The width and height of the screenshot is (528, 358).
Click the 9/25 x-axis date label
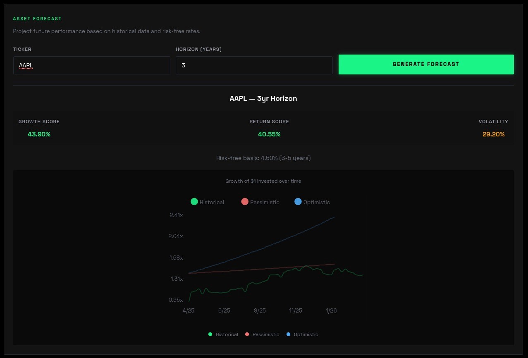pos(260,310)
